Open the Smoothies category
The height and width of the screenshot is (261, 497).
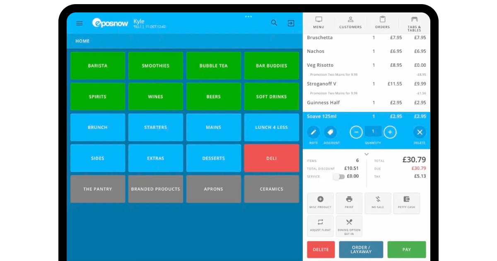coord(156,65)
